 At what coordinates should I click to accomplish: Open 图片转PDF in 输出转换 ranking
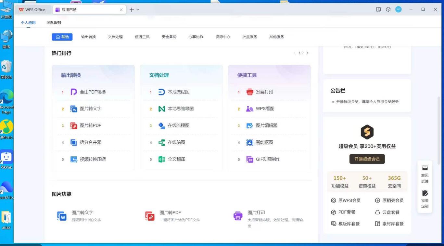tap(86, 125)
